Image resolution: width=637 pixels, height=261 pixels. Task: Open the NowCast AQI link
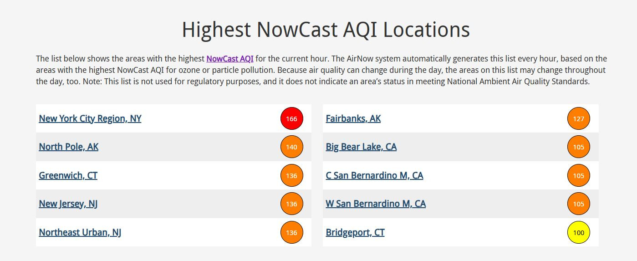tap(230, 59)
